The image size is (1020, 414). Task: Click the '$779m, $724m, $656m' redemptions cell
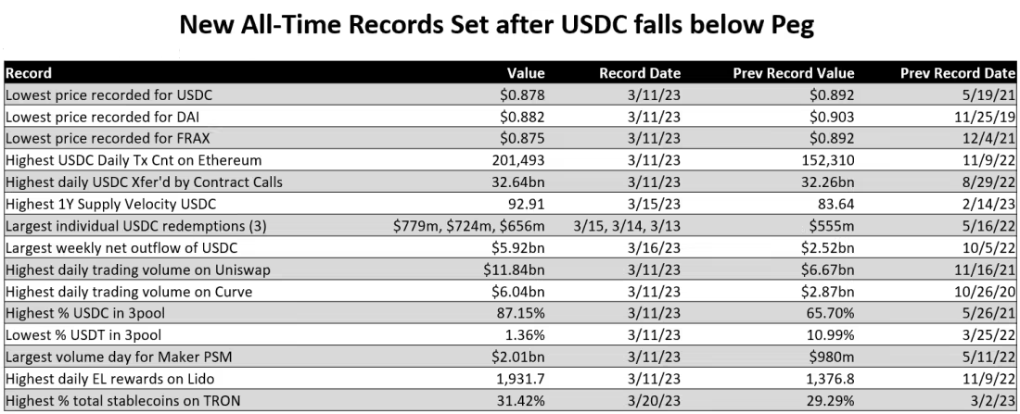pos(469,225)
